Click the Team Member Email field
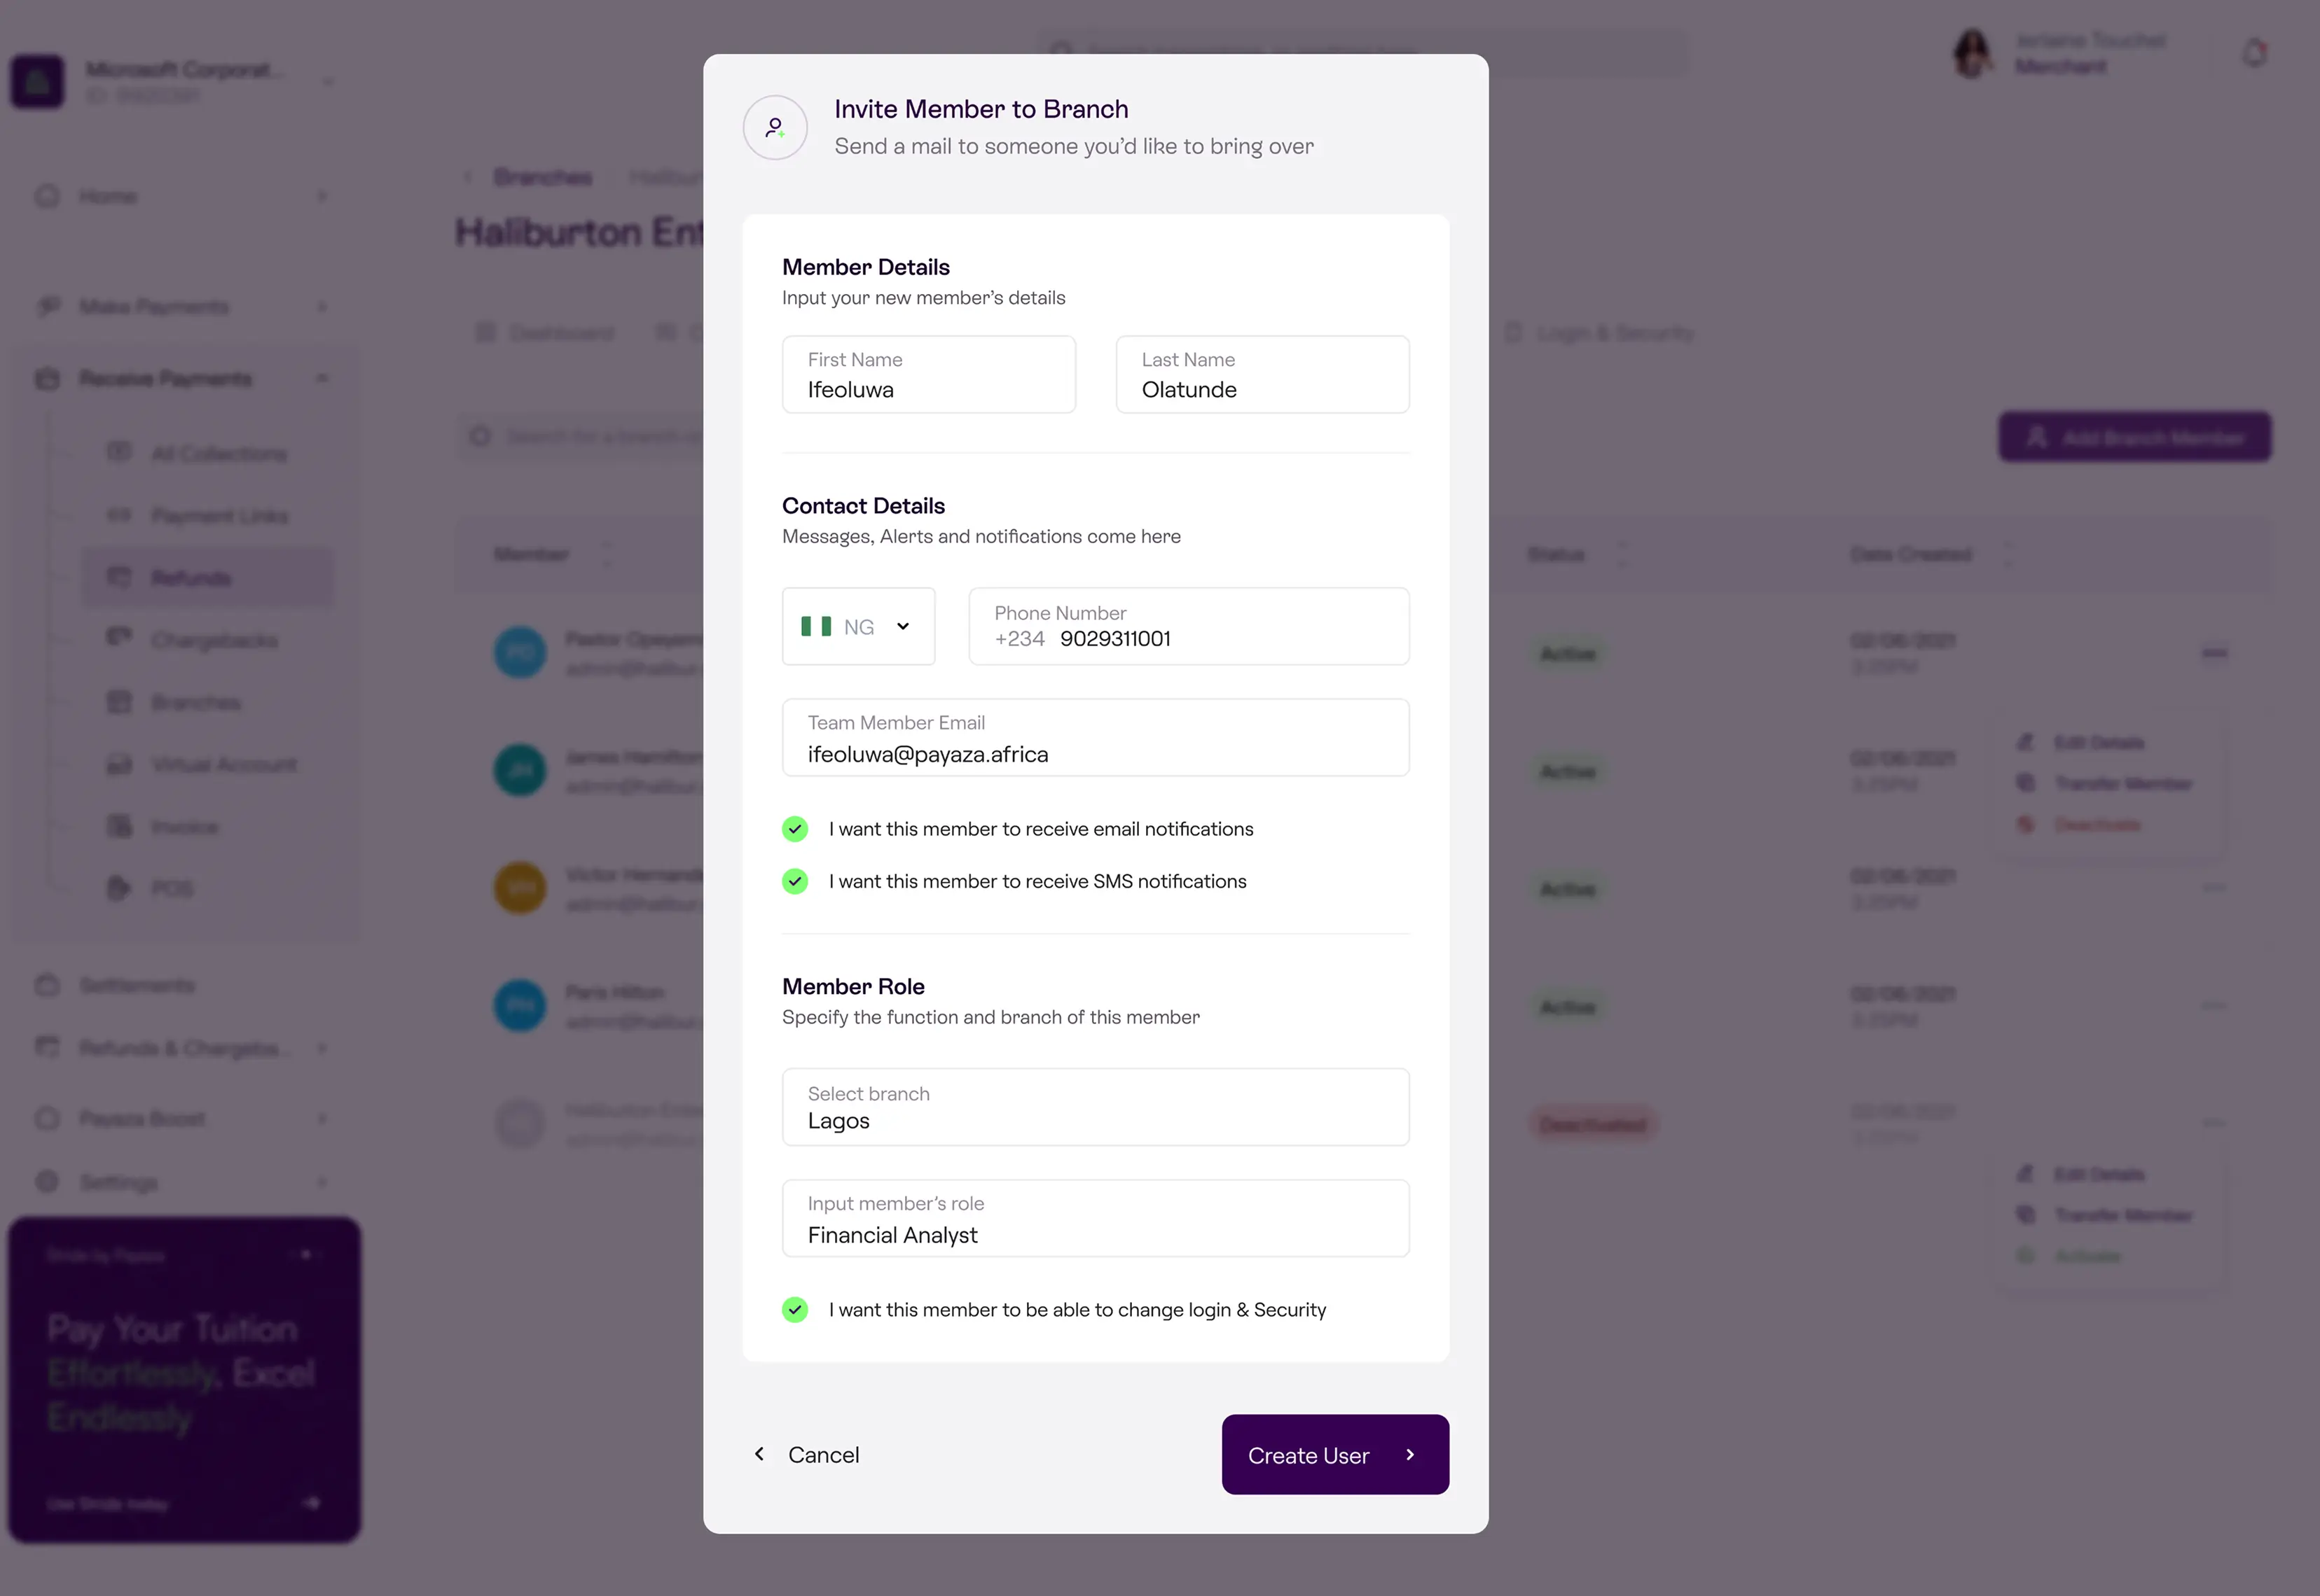 [x=1096, y=737]
